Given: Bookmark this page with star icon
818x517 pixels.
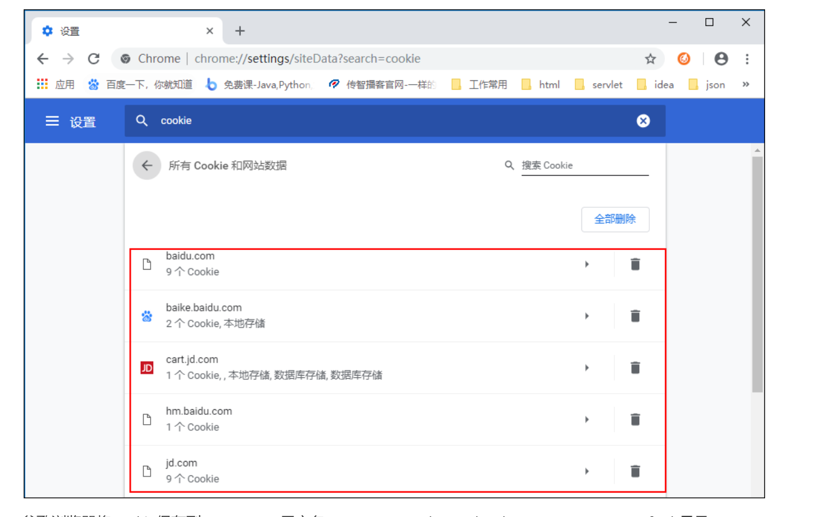Looking at the screenshot, I should pos(651,59).
